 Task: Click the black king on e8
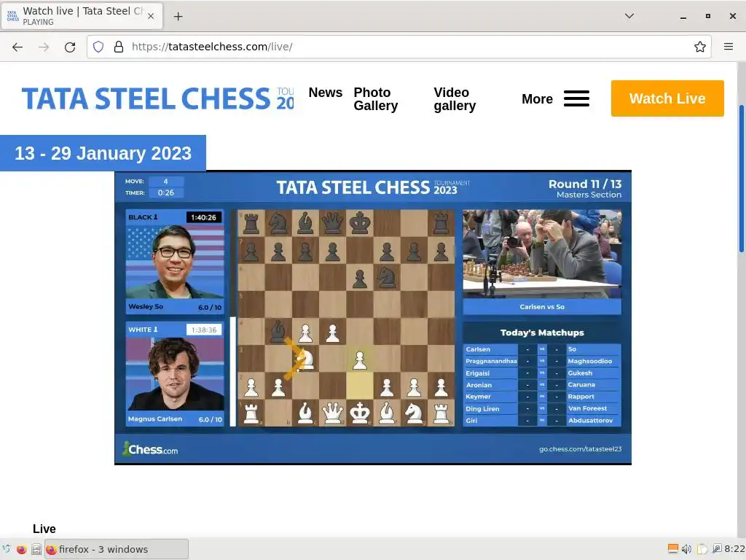(x=360, y=223)
